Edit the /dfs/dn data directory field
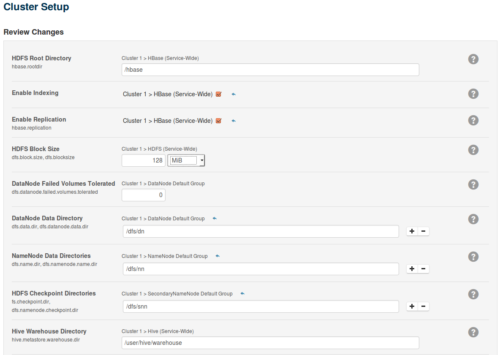The height and width of the screenshot is (355, 500). [261, 231]
